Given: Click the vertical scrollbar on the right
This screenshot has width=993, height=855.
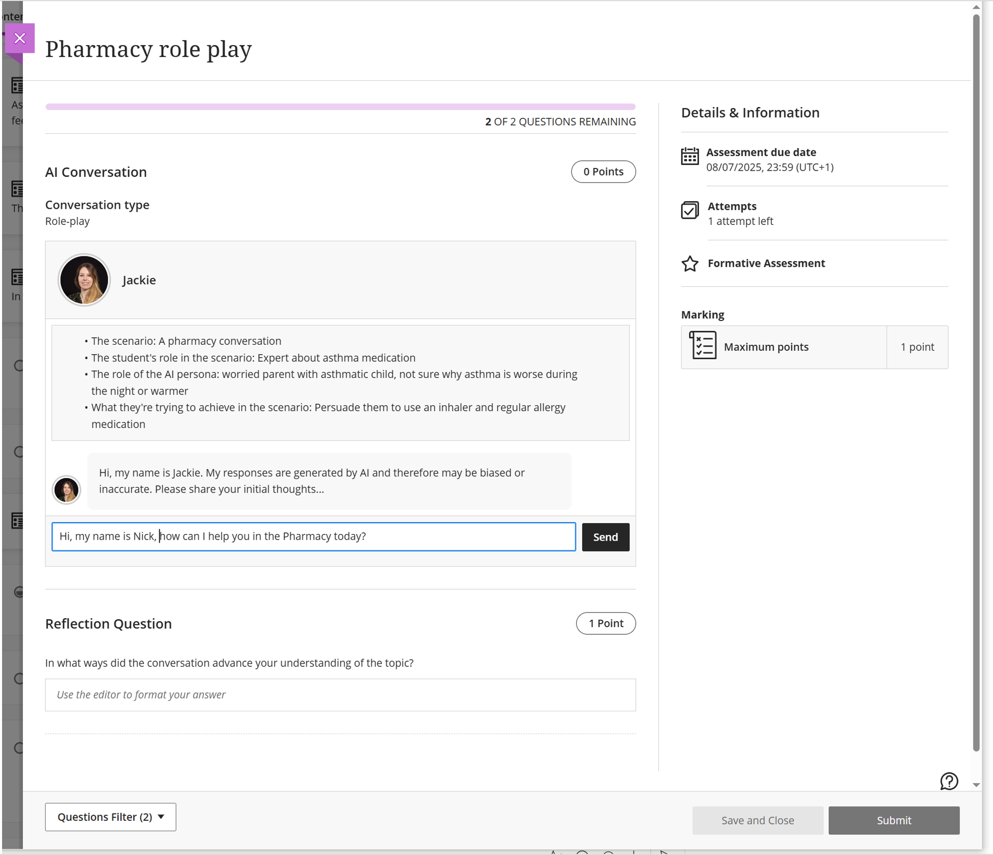Looking at the screenshot, I should point(975,383).
